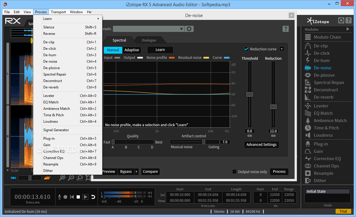
Task: Open the Gain module in sidebar
Action: [314, 151]
